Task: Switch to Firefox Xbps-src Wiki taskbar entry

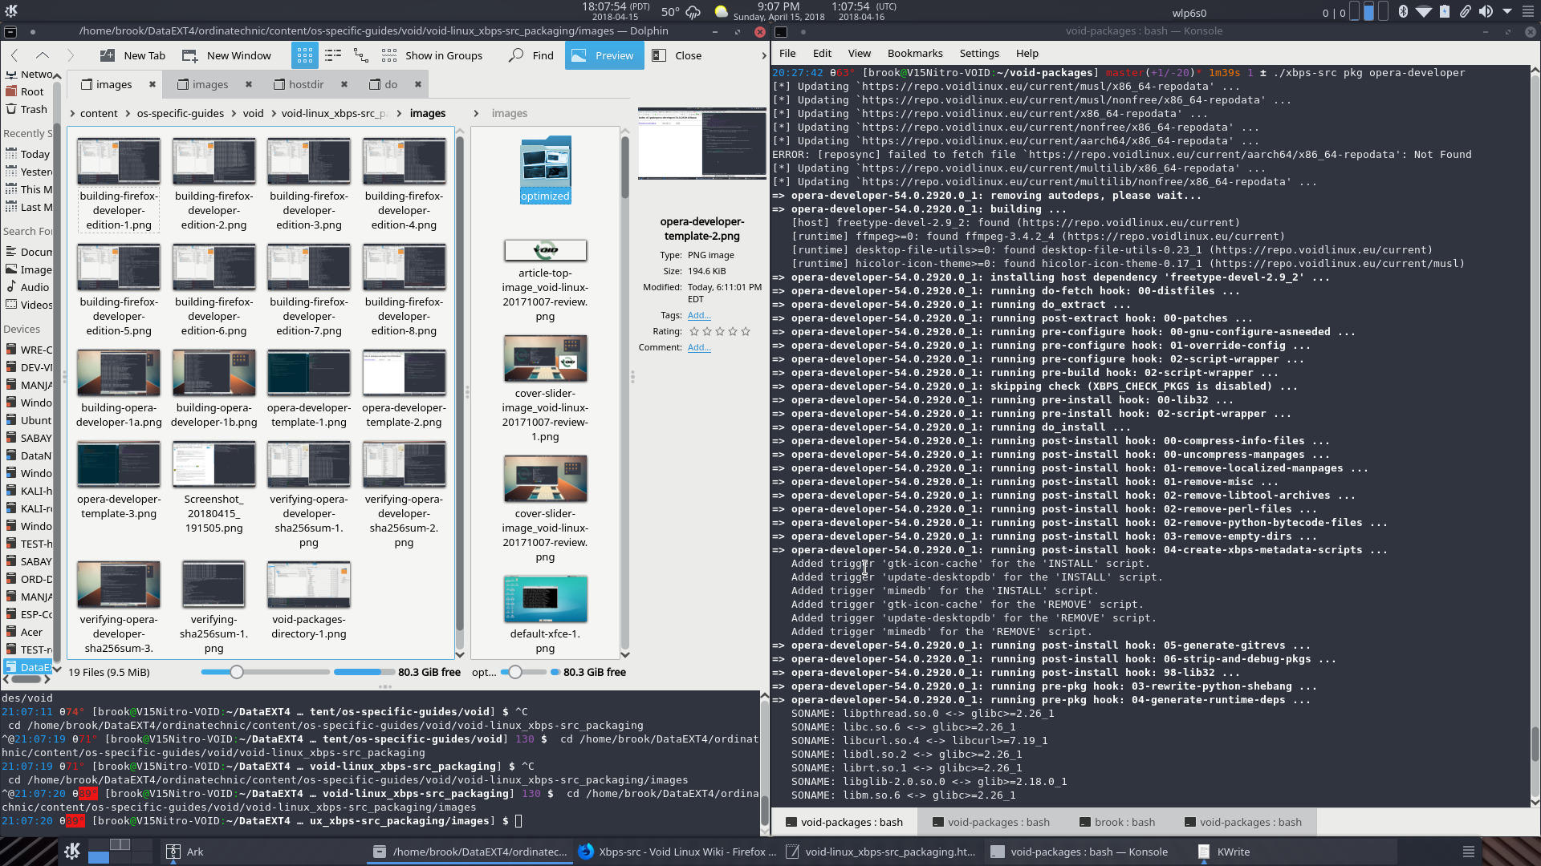Action: [x=678, y=852]
